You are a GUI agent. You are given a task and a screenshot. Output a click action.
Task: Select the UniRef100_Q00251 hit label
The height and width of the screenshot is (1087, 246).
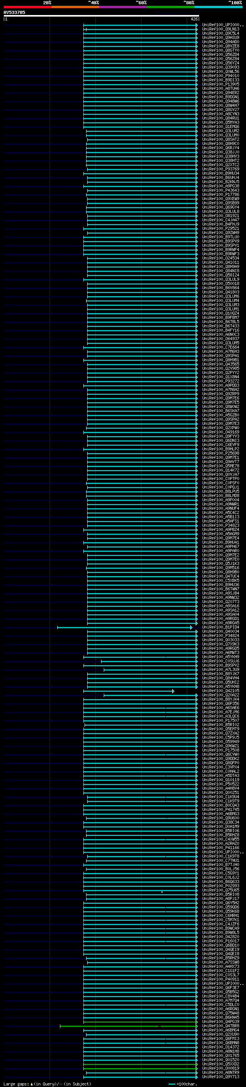coord(220,792)
